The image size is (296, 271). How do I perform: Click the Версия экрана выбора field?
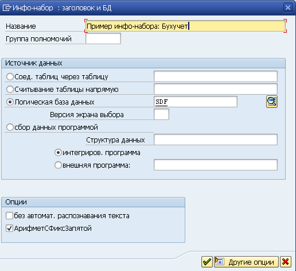point(161,114)
